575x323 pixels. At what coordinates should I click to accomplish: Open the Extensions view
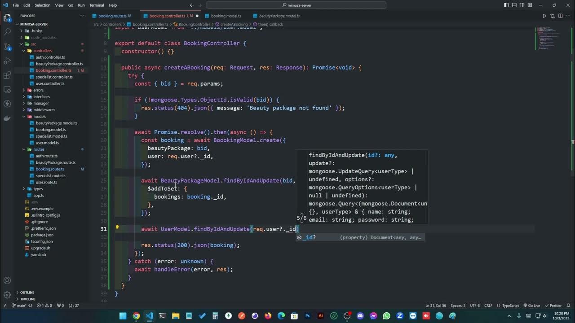click(7, 75)
